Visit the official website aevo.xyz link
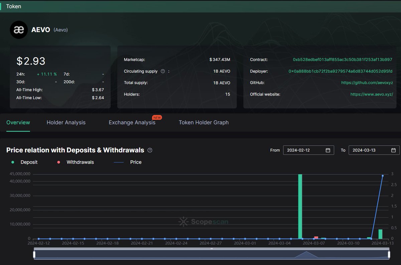The image size is (401, 265). click(372, 94)
